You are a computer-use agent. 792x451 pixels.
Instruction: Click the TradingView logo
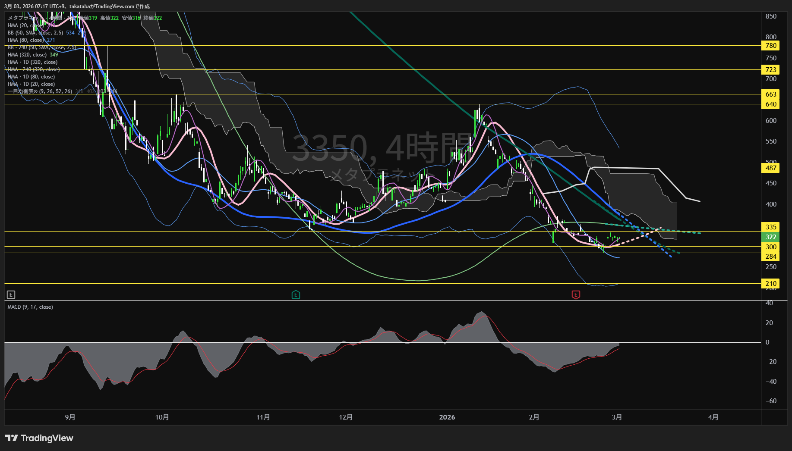(39, 438)
